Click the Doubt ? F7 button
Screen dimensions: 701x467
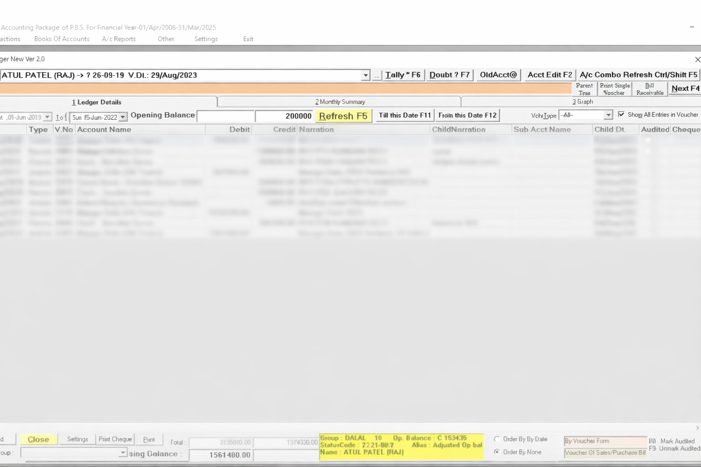[x=450, y=75]
